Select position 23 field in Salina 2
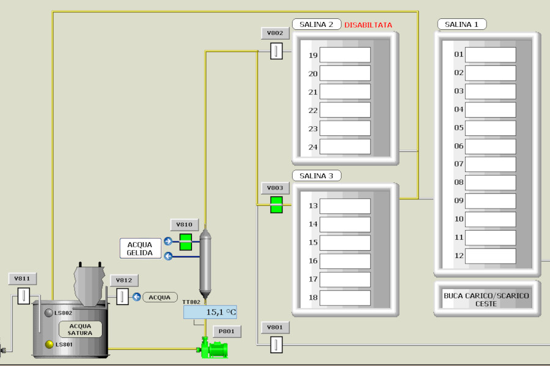Screen dimensions: 550x366 345,129
